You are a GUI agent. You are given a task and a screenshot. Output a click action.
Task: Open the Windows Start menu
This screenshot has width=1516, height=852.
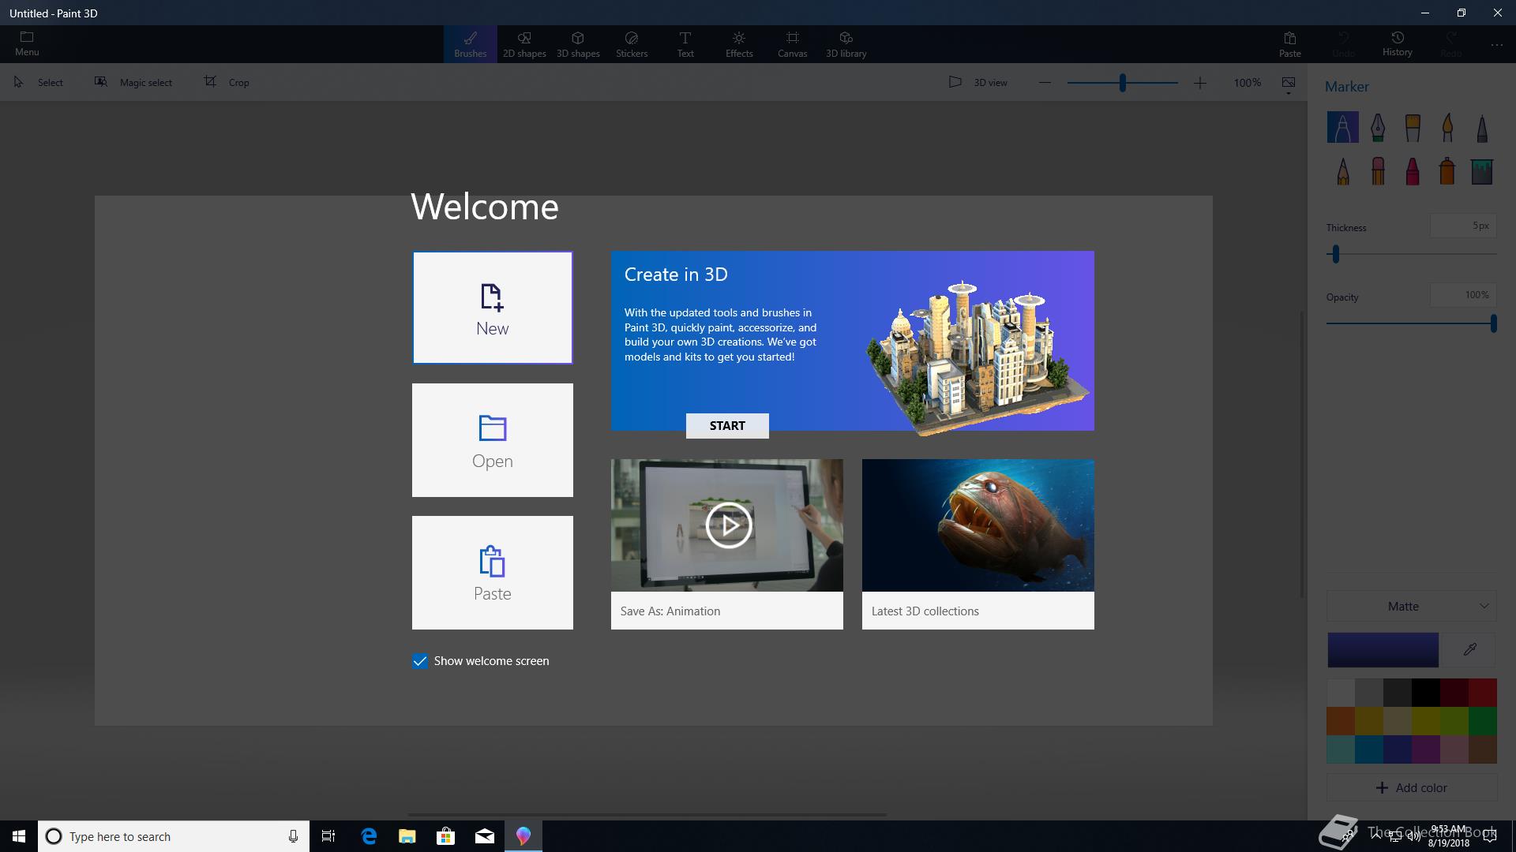point(19,836)
